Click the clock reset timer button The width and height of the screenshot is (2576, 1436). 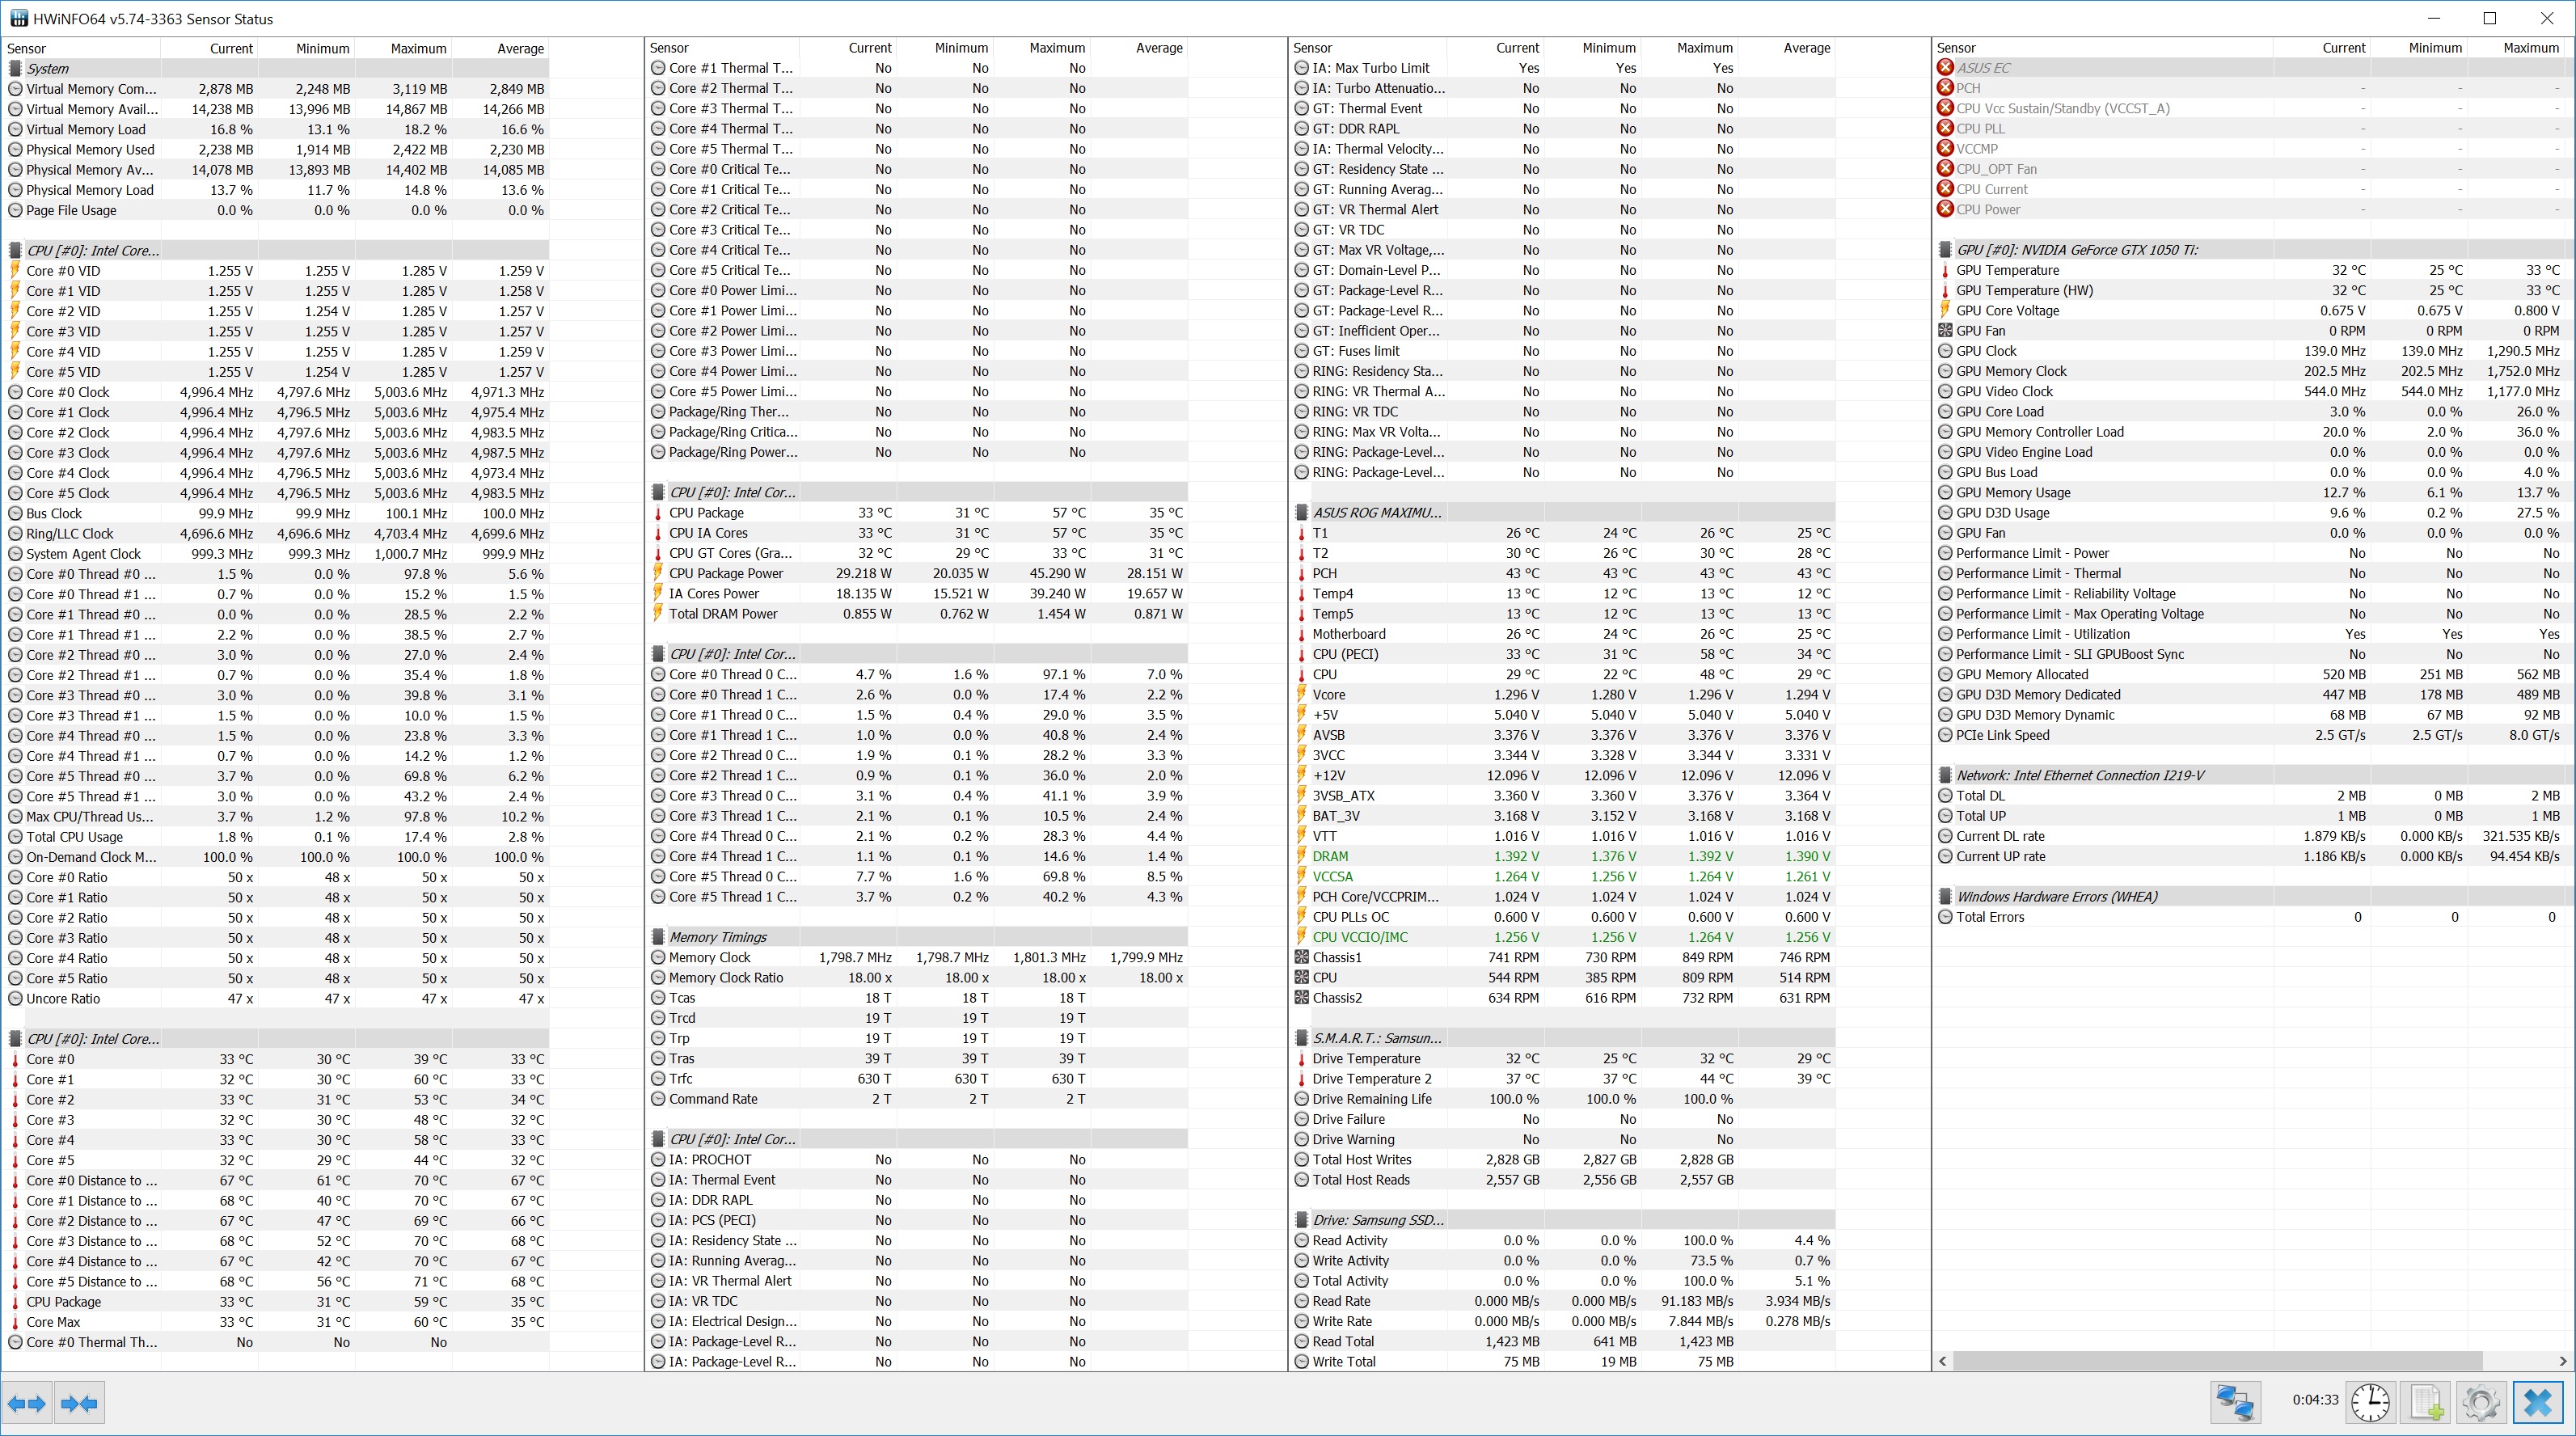click(x=2371, y=1402)
